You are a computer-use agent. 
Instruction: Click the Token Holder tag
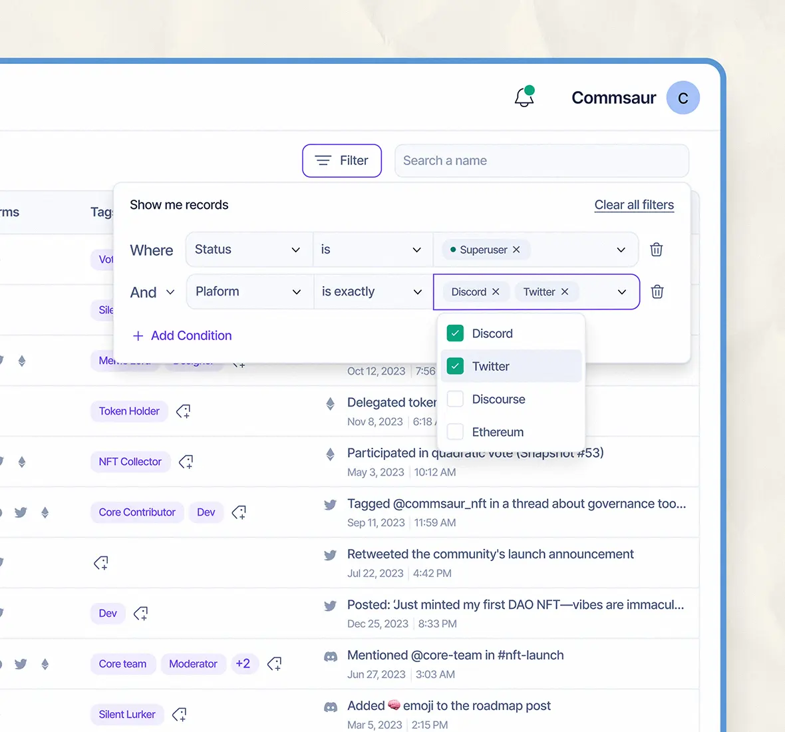[129, 411]
